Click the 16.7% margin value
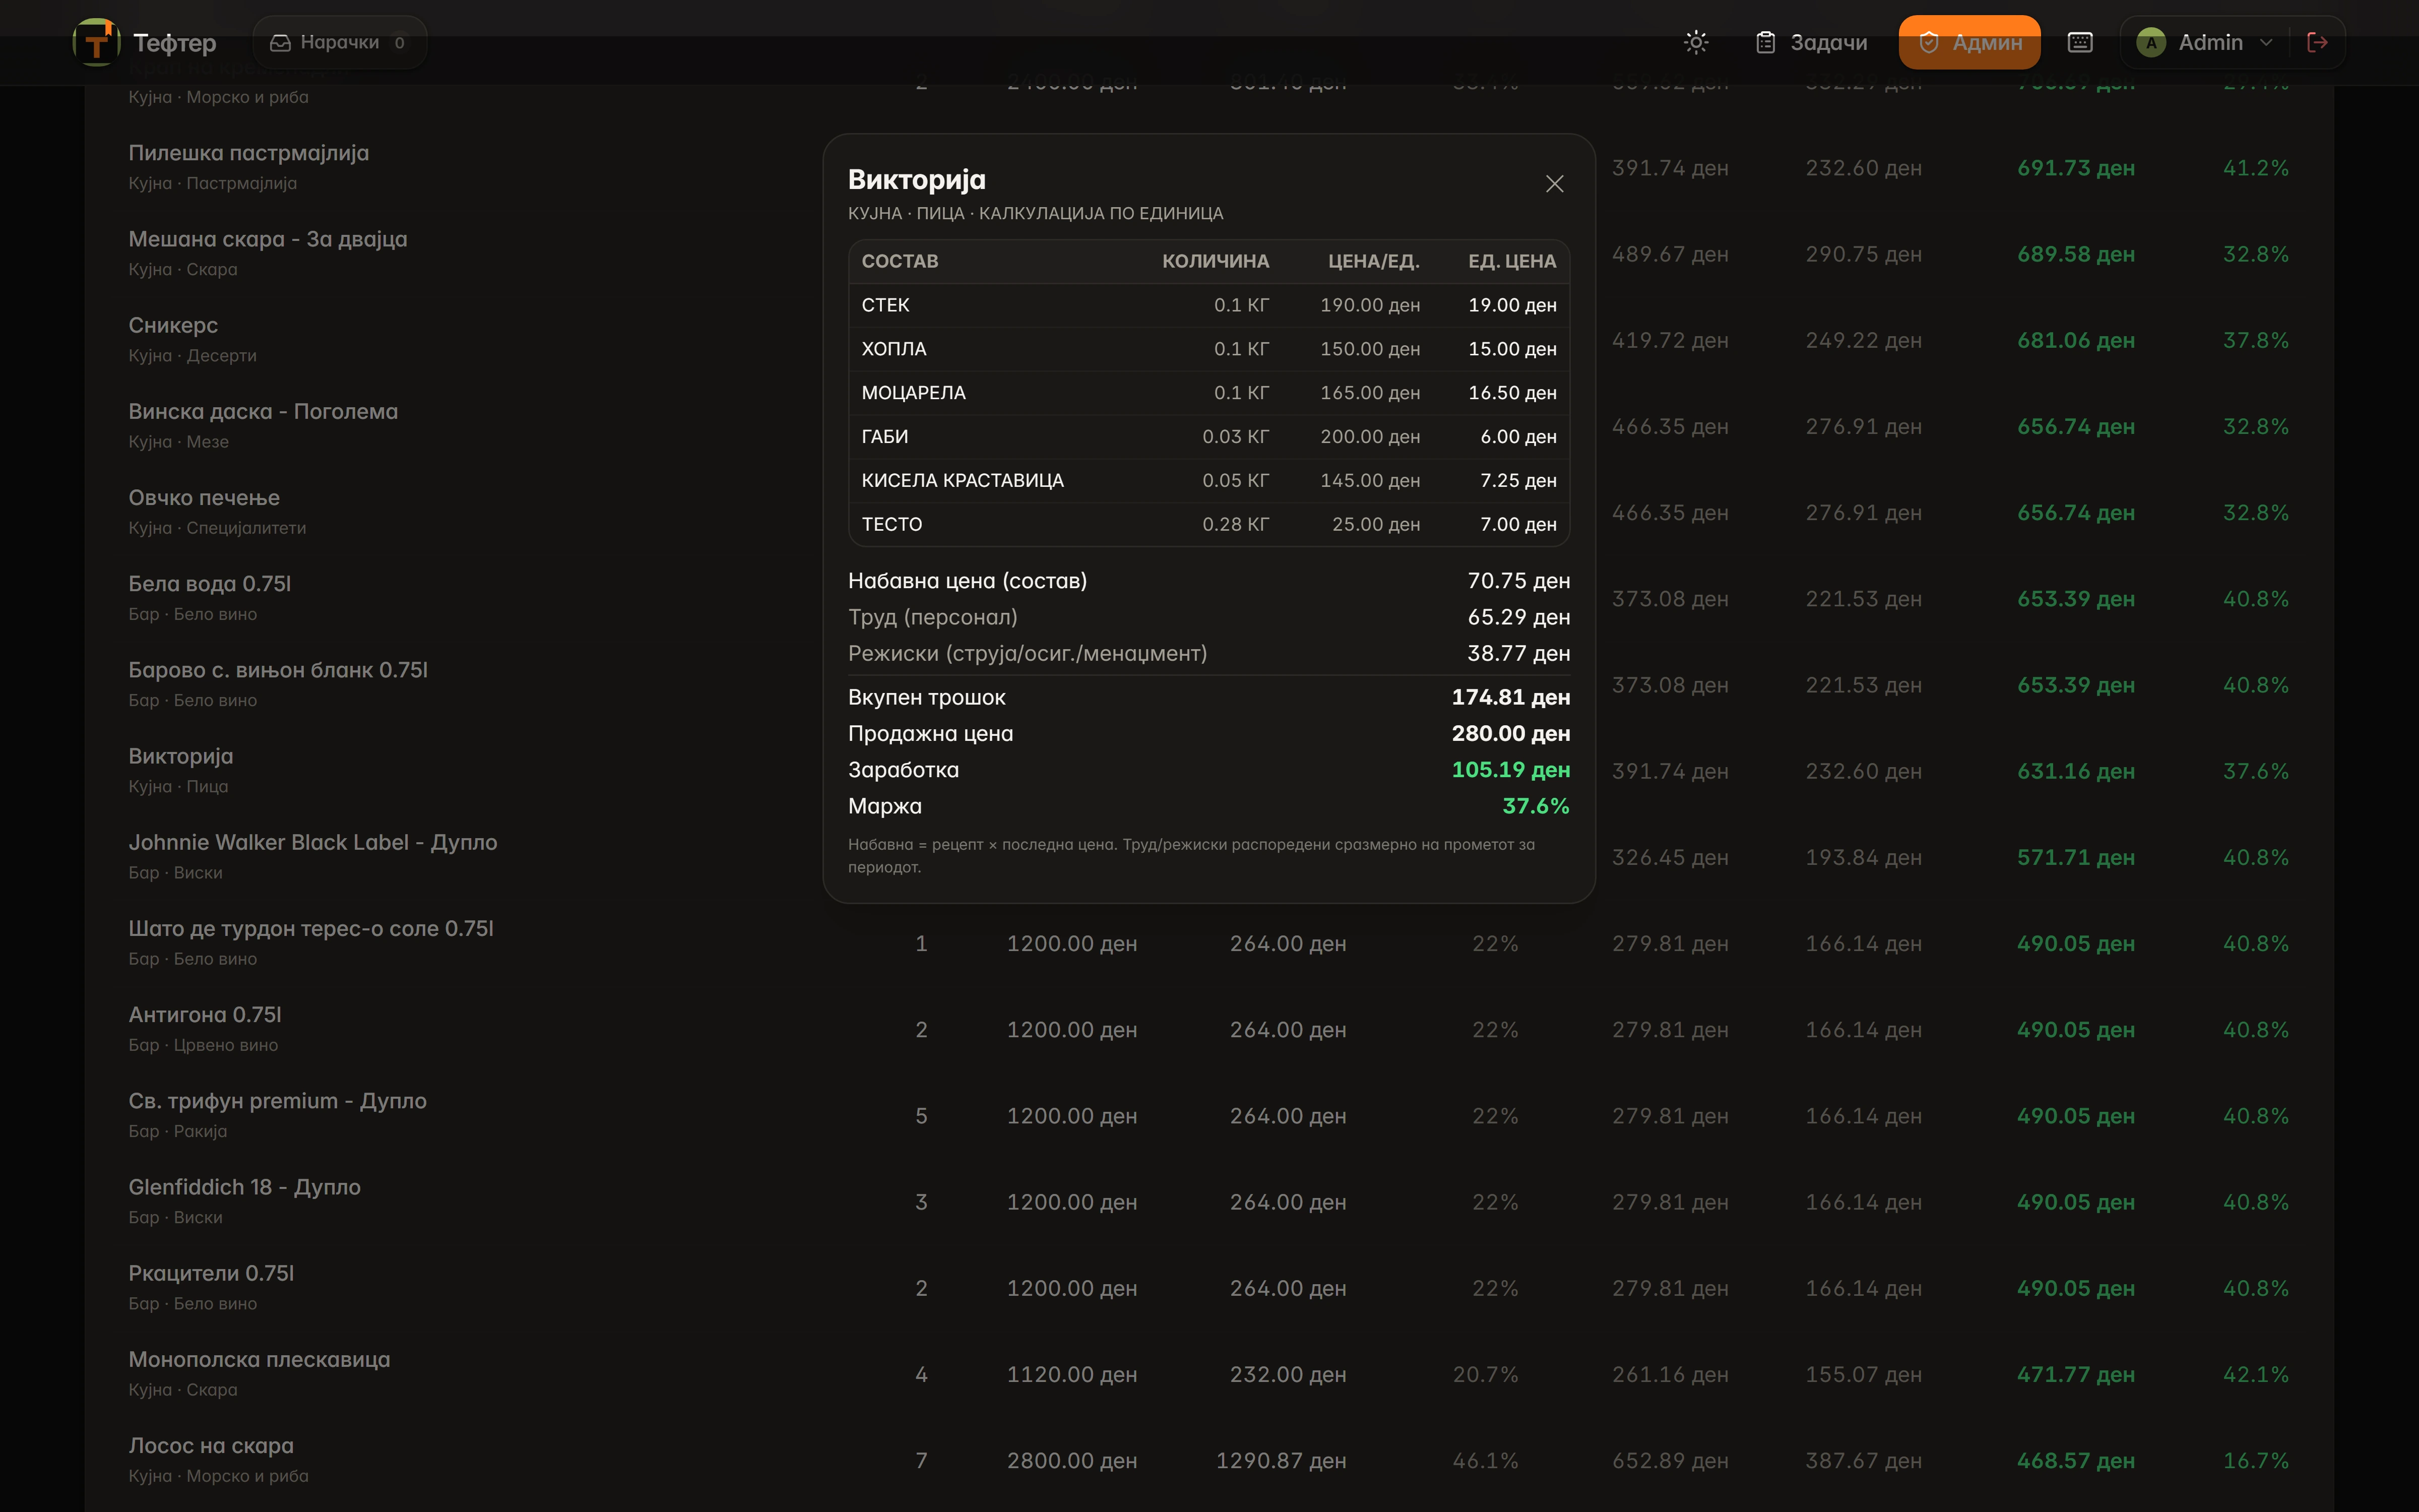Screen dimensions: 2419x1512 coord(2256,1461)
